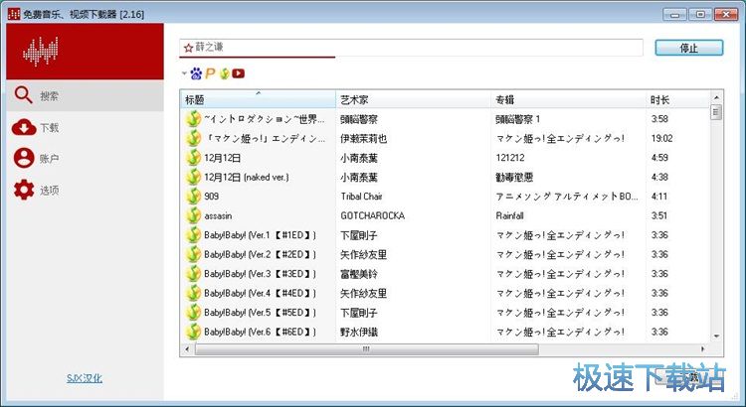746x407 pixels.
Task: Select title Baby!Baby! (Ver.1【#1ED】)
Action: [x=261, y=235]
